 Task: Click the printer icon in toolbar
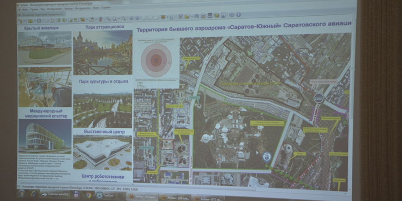click(x=203, y=16)
